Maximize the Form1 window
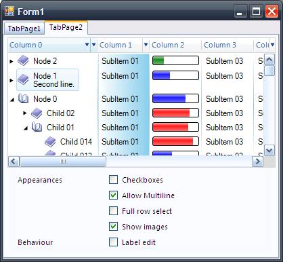283x262 pixels. click(x=256, y=12)
